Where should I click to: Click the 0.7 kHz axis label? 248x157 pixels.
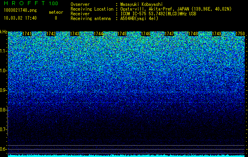[3, 130]
